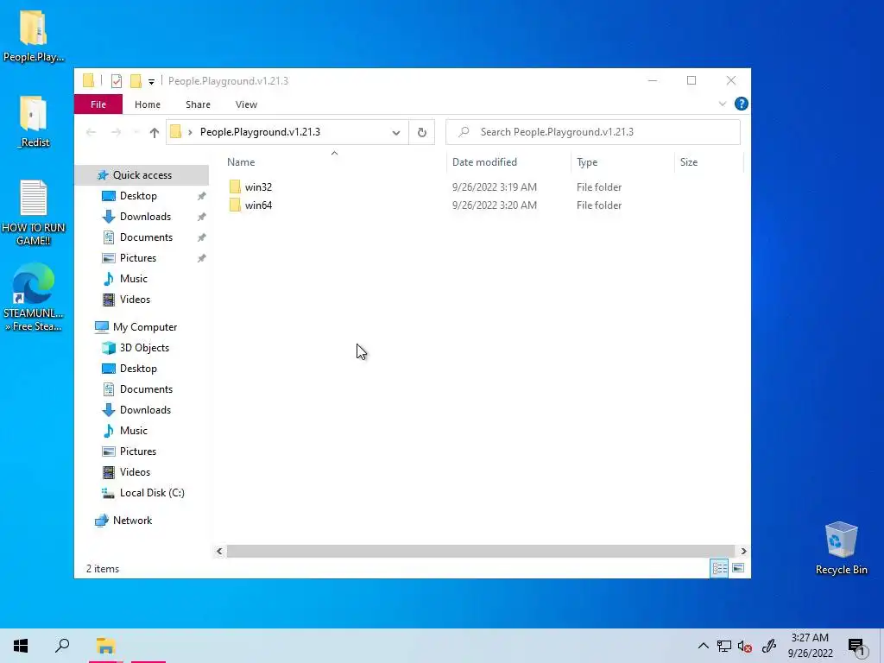This screenshot has width=884, height=663.
Task: Click the People.Playground.v1.21.3 breadcrumb
Action: point(260,132)
